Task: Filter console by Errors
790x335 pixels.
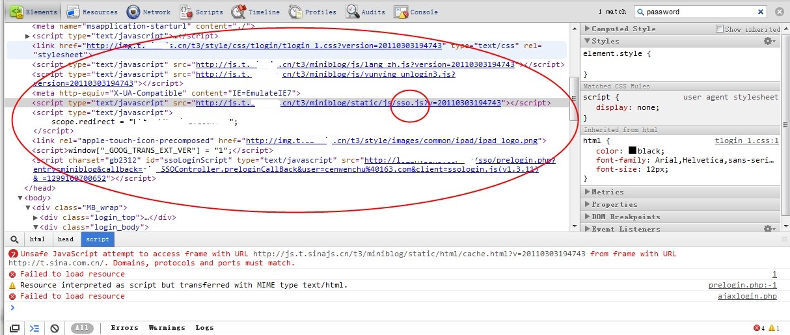Action: tap(124, 328)
